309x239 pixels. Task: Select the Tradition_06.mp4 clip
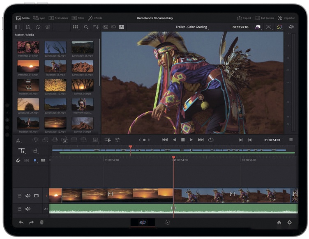55,67
